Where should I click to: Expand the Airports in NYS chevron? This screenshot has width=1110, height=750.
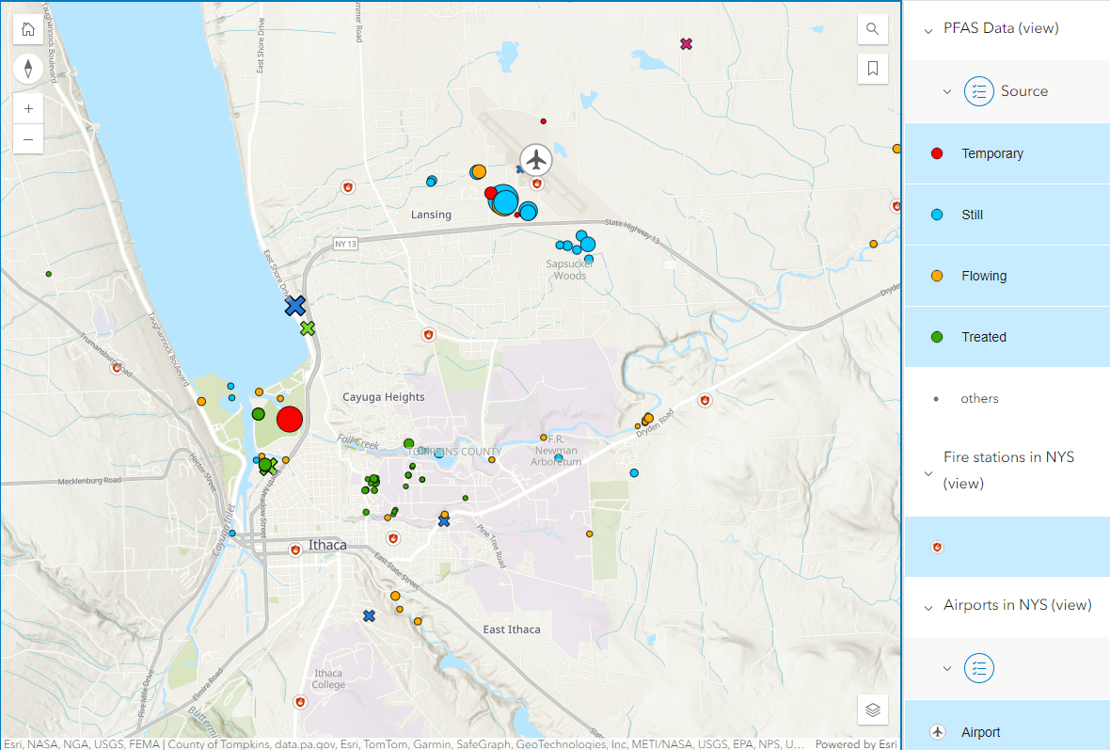pos(928,605)
